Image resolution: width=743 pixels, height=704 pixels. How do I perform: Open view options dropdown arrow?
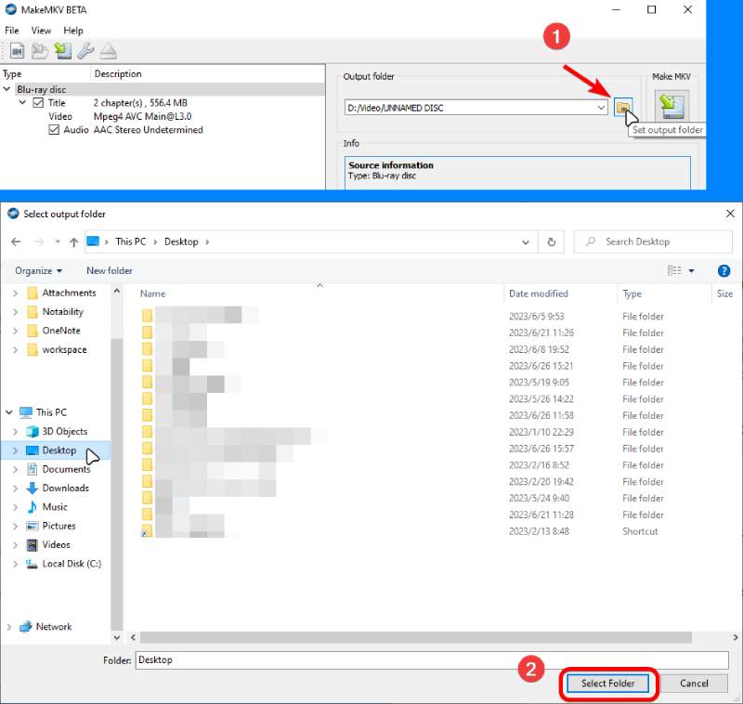(x=691, y=270)
